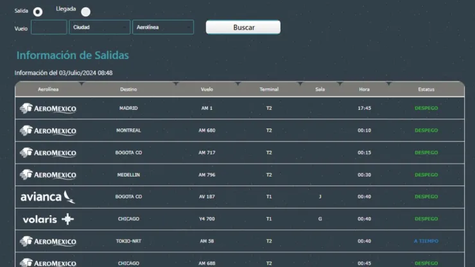Click the Información de Salidas heading
The height and width of the screenshot is (267, 475).
[x=73, y=55]
